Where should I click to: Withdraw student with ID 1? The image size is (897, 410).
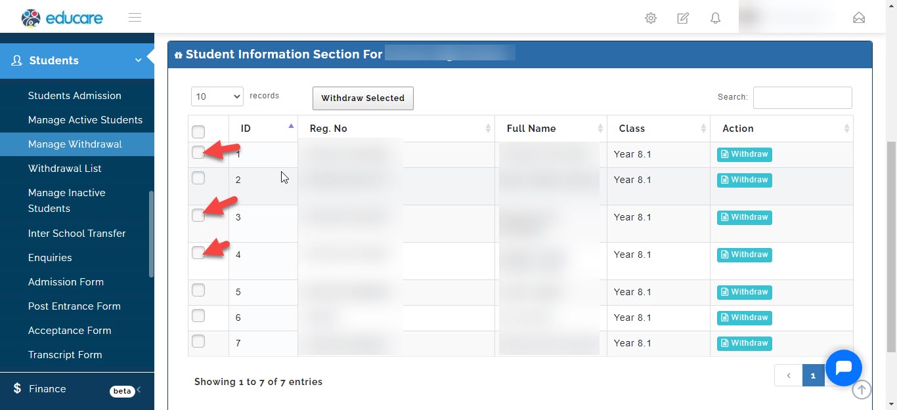[745, 155]
